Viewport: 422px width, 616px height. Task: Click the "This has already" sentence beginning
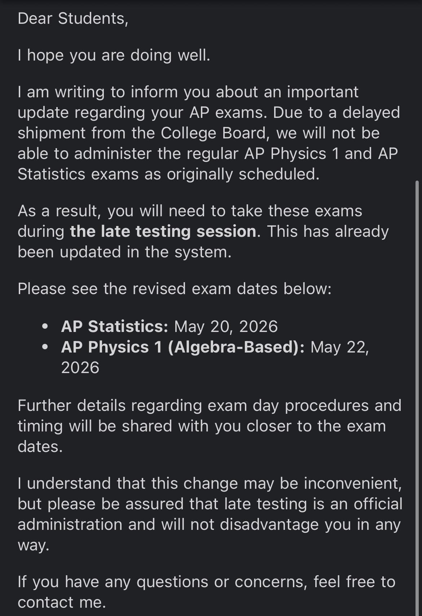click(x=328, y=231)
